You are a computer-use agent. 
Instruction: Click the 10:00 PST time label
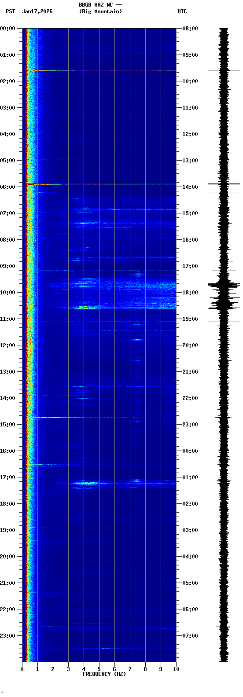[x=8, y=293]
